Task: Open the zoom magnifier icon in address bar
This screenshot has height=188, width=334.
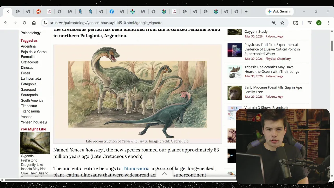Action: (x=274, y=23)
